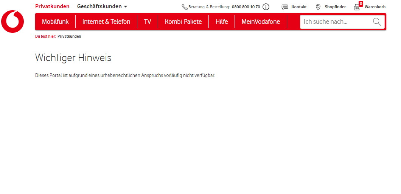
Task: Switch to Geschäftskunden
Action: [99, 6]
